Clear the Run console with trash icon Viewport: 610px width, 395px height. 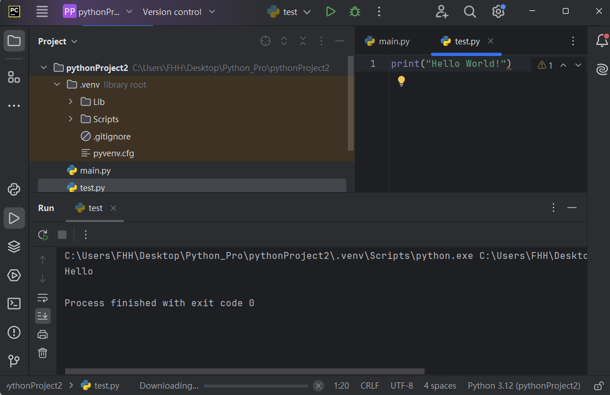43,353
